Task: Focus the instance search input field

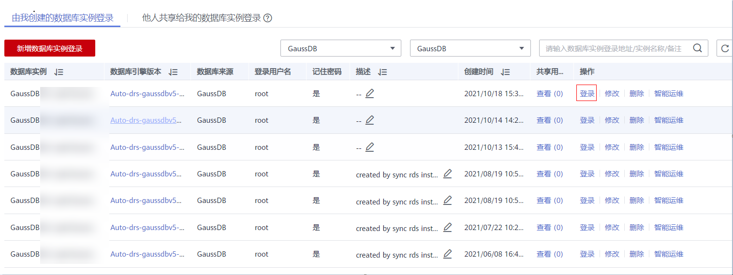Action: click(614, 48)
